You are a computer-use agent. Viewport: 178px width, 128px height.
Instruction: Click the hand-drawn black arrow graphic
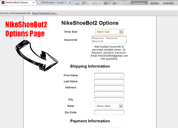37,55
